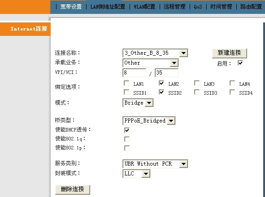Enable the 使能802.1p checkbox
This screenshot has width=265, height=197.
(x=127, y=148)
